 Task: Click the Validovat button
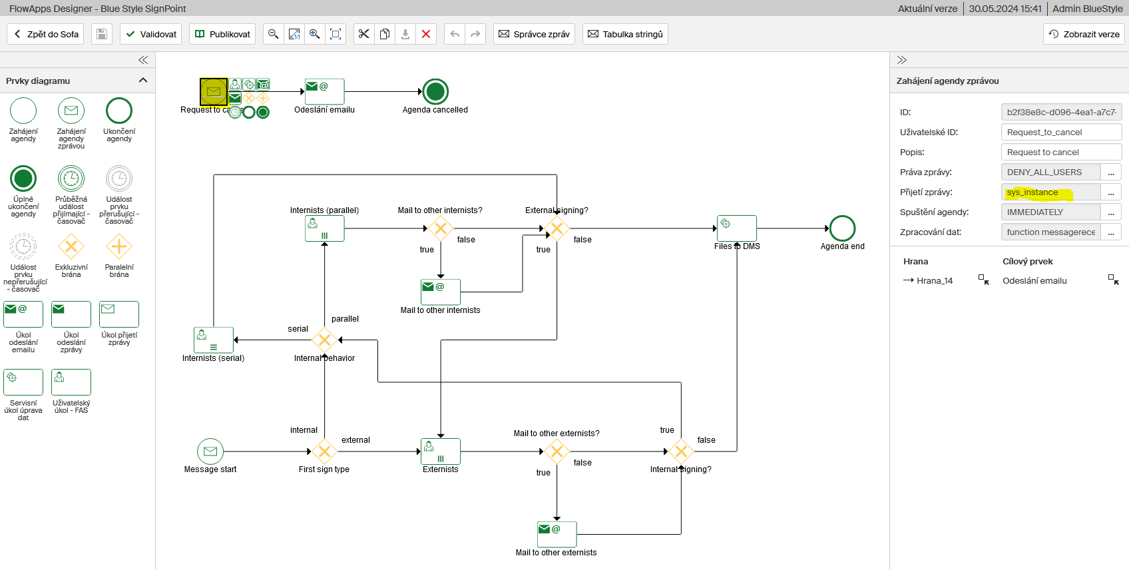pyautogui.click(x=151, y=34)
